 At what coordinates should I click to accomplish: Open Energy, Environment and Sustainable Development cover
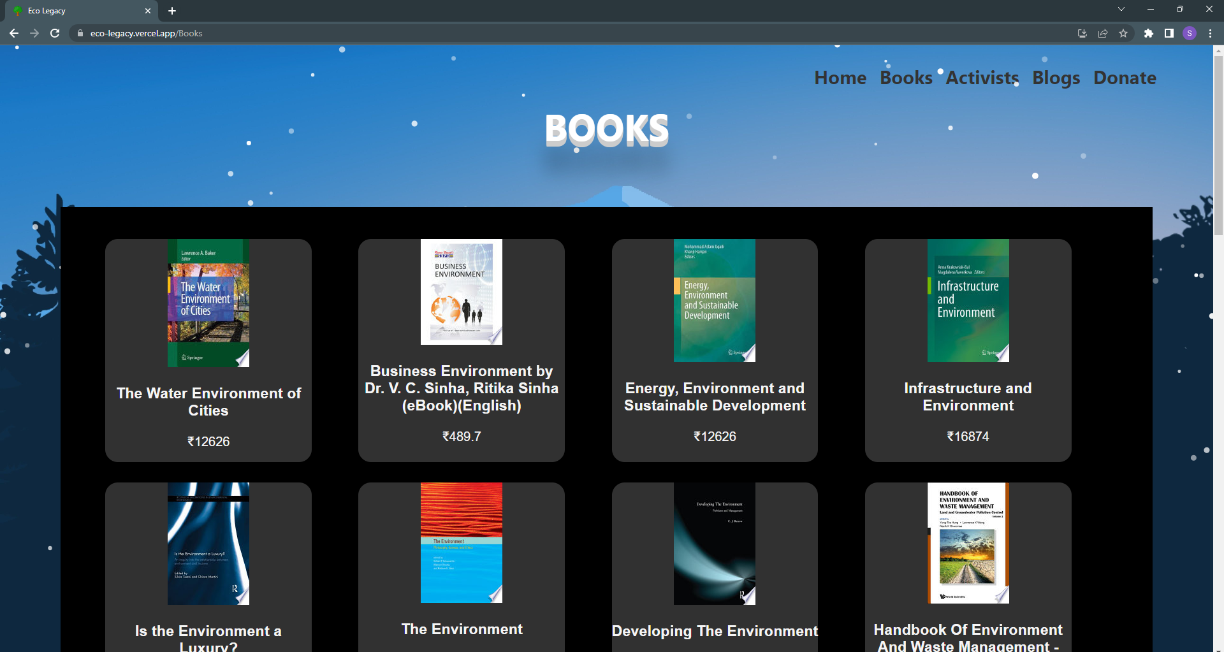tap(715, 301)
